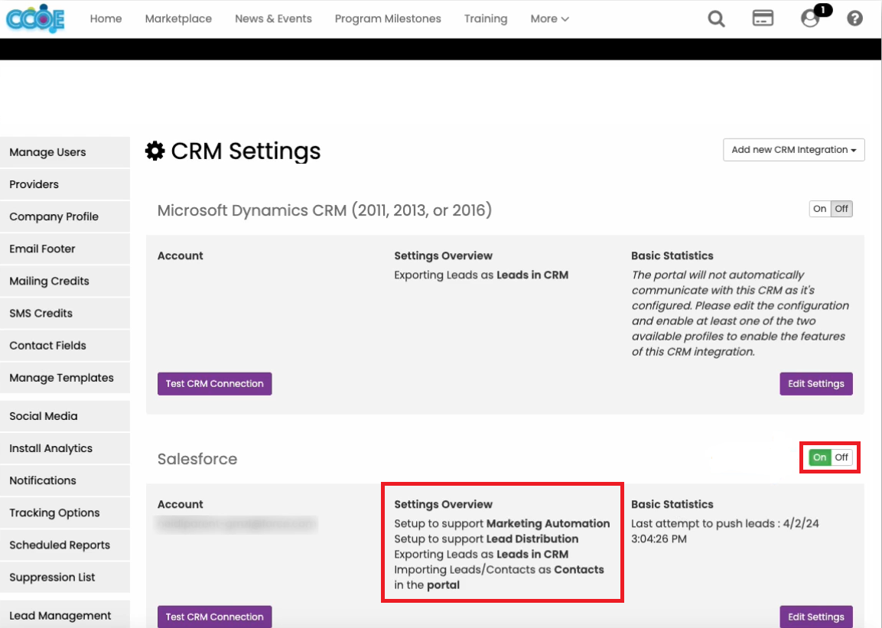This screenshot has width=882, height=628.
Task: Select Marketplace in the navigation menu
Action: click(177, 18)
